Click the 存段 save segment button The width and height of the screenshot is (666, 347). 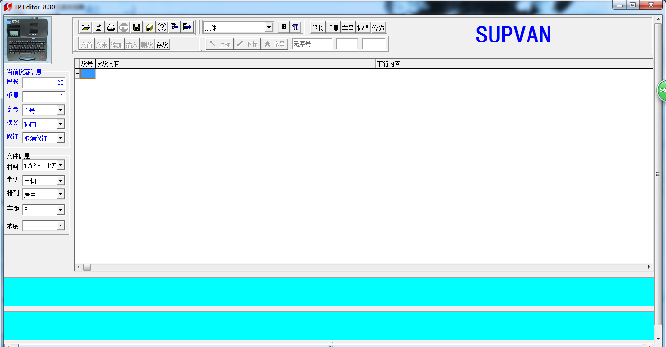click(x=162, y=44)
